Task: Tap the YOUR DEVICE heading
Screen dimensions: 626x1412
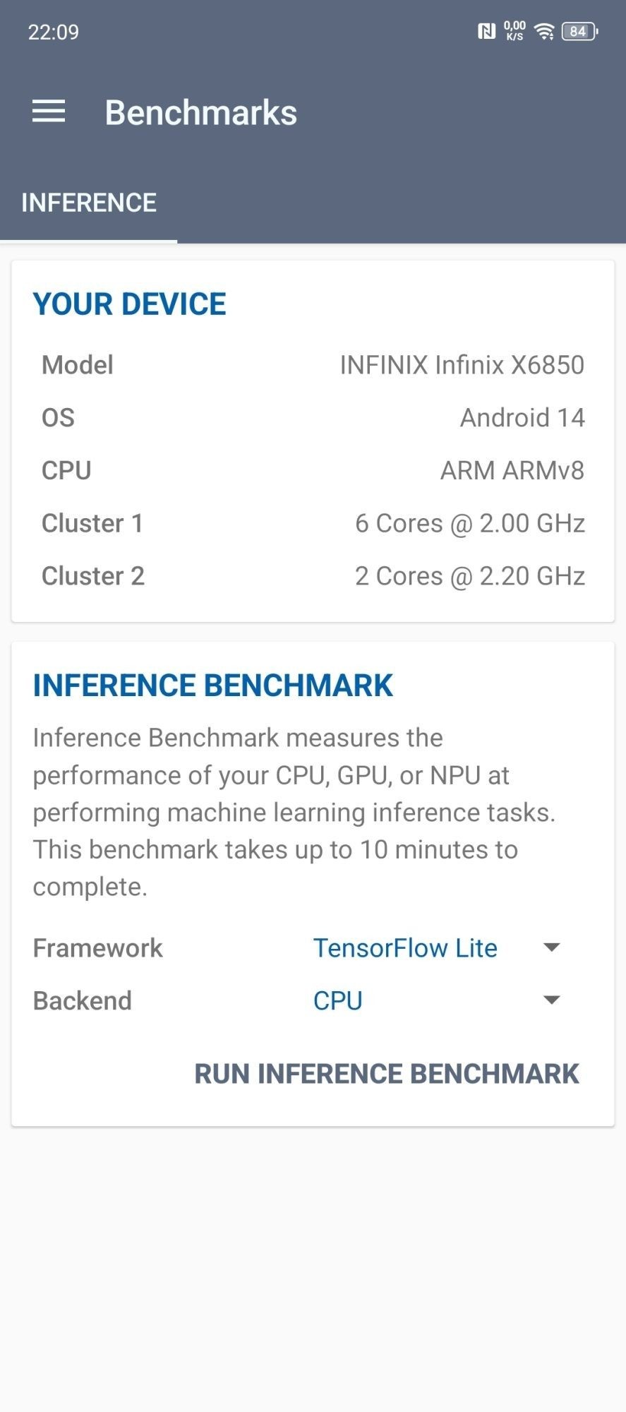Action: tap(130, 304)
